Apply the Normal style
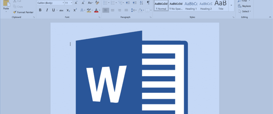Screen dimensions: 273x114 (161, 5)
